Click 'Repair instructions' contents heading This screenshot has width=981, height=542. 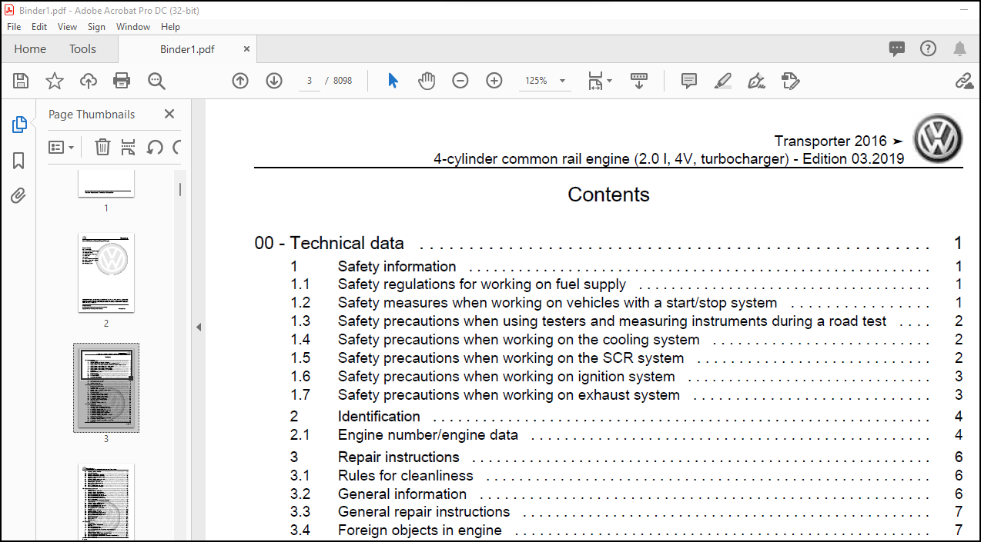(399, 457)
